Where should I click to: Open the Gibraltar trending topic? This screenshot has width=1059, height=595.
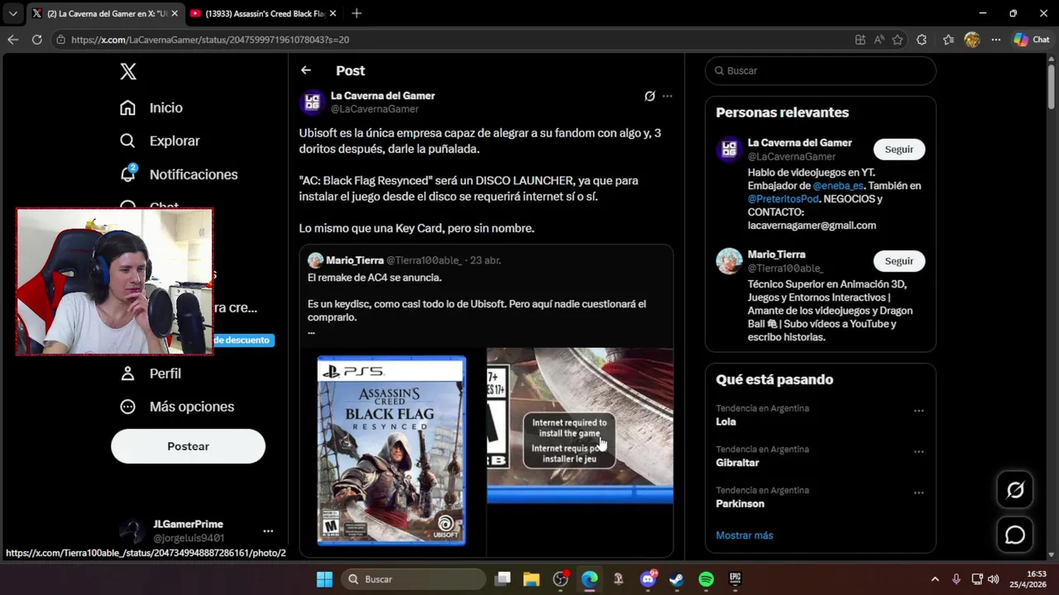(737, 463)
